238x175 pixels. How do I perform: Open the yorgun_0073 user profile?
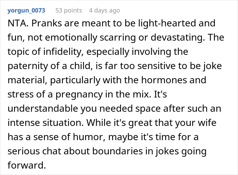(26, 10)
